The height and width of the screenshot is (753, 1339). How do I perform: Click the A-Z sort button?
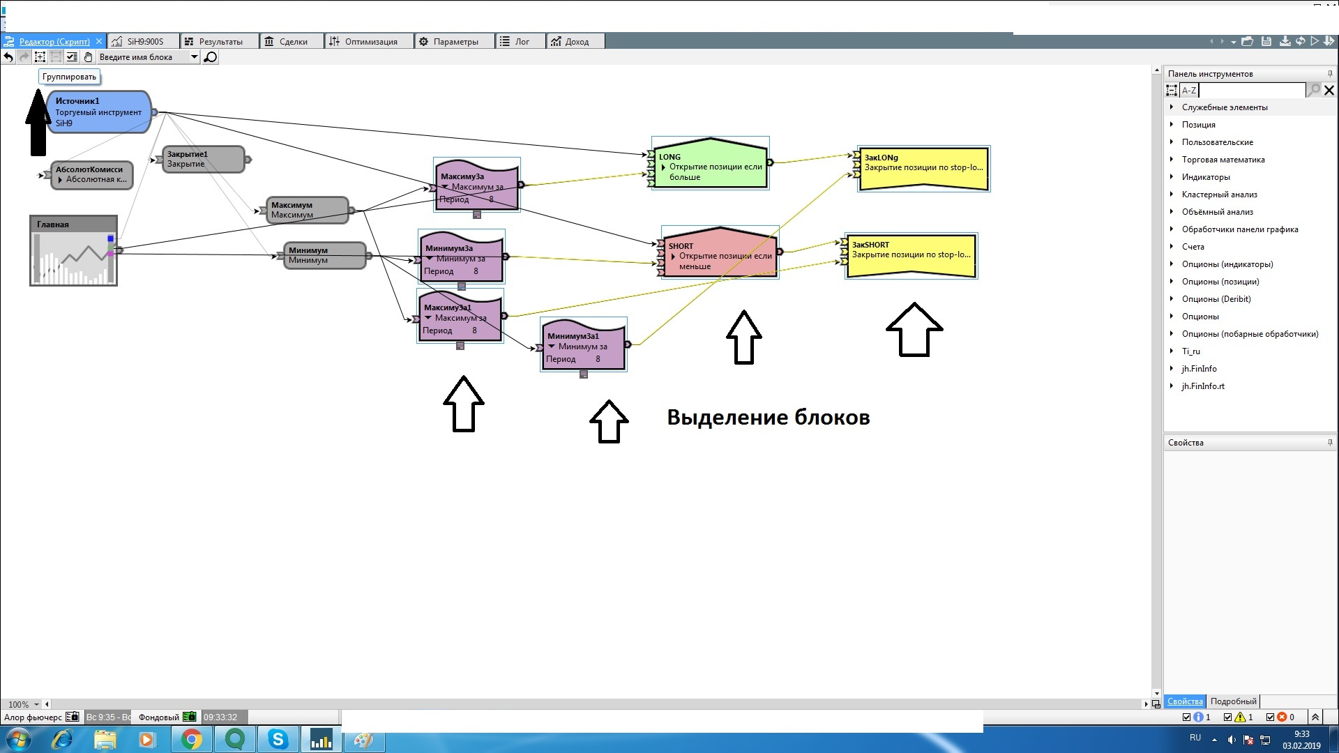1188,91
